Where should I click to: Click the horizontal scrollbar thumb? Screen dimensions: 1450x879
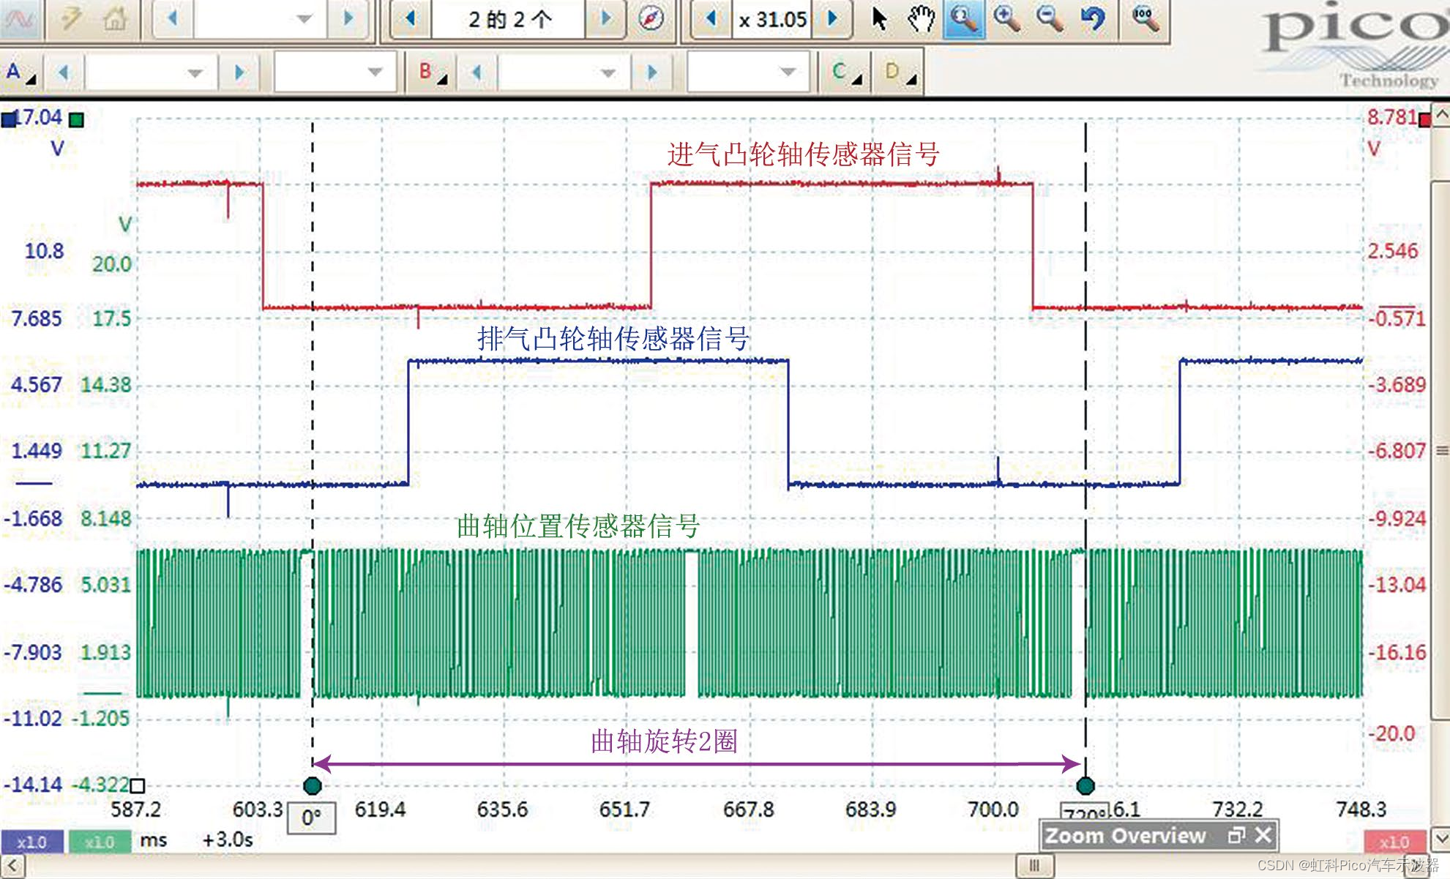coord(1034,867)
